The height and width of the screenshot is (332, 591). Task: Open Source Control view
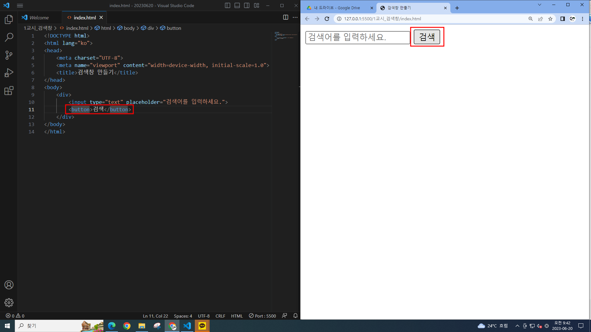tap(9, 55)
